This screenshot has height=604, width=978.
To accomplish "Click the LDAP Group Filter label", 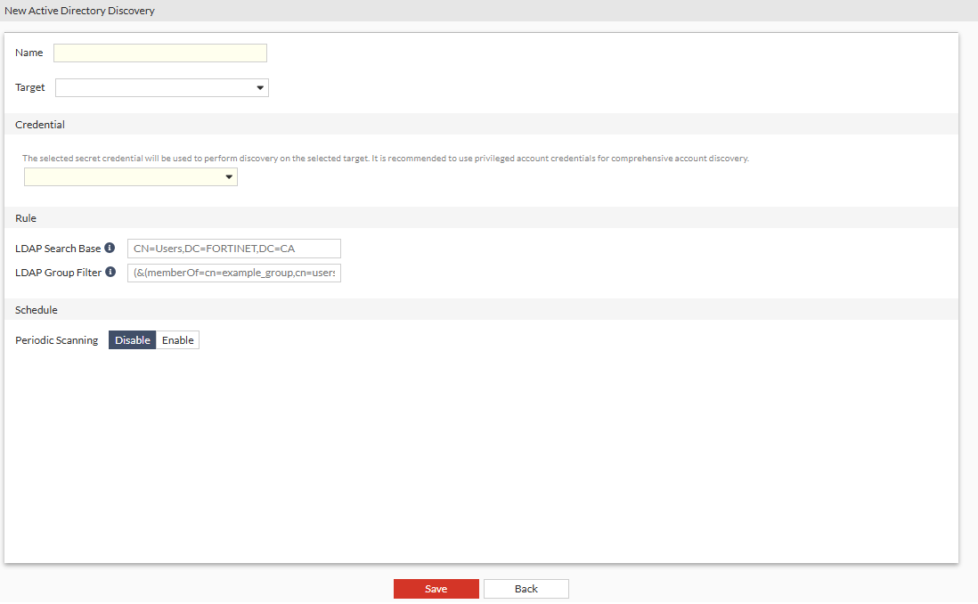I will coord(58,273).
